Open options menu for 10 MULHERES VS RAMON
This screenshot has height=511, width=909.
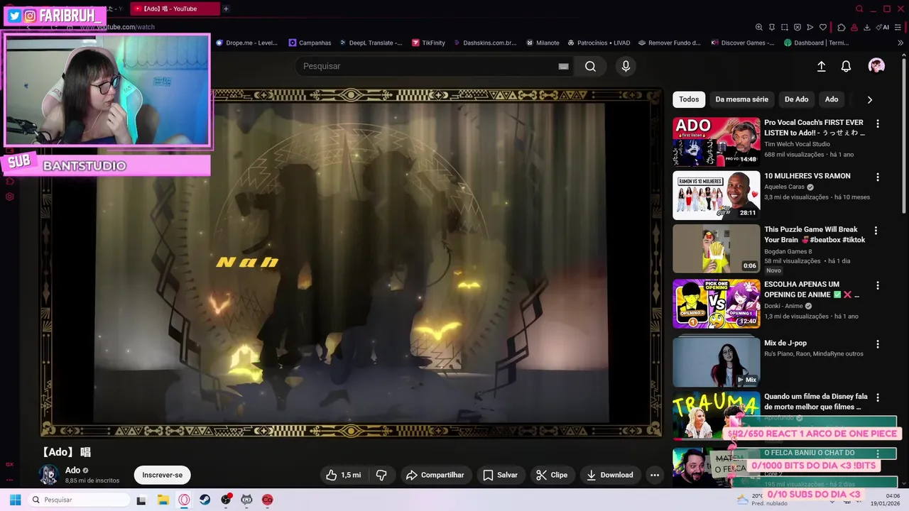point(878,177)
